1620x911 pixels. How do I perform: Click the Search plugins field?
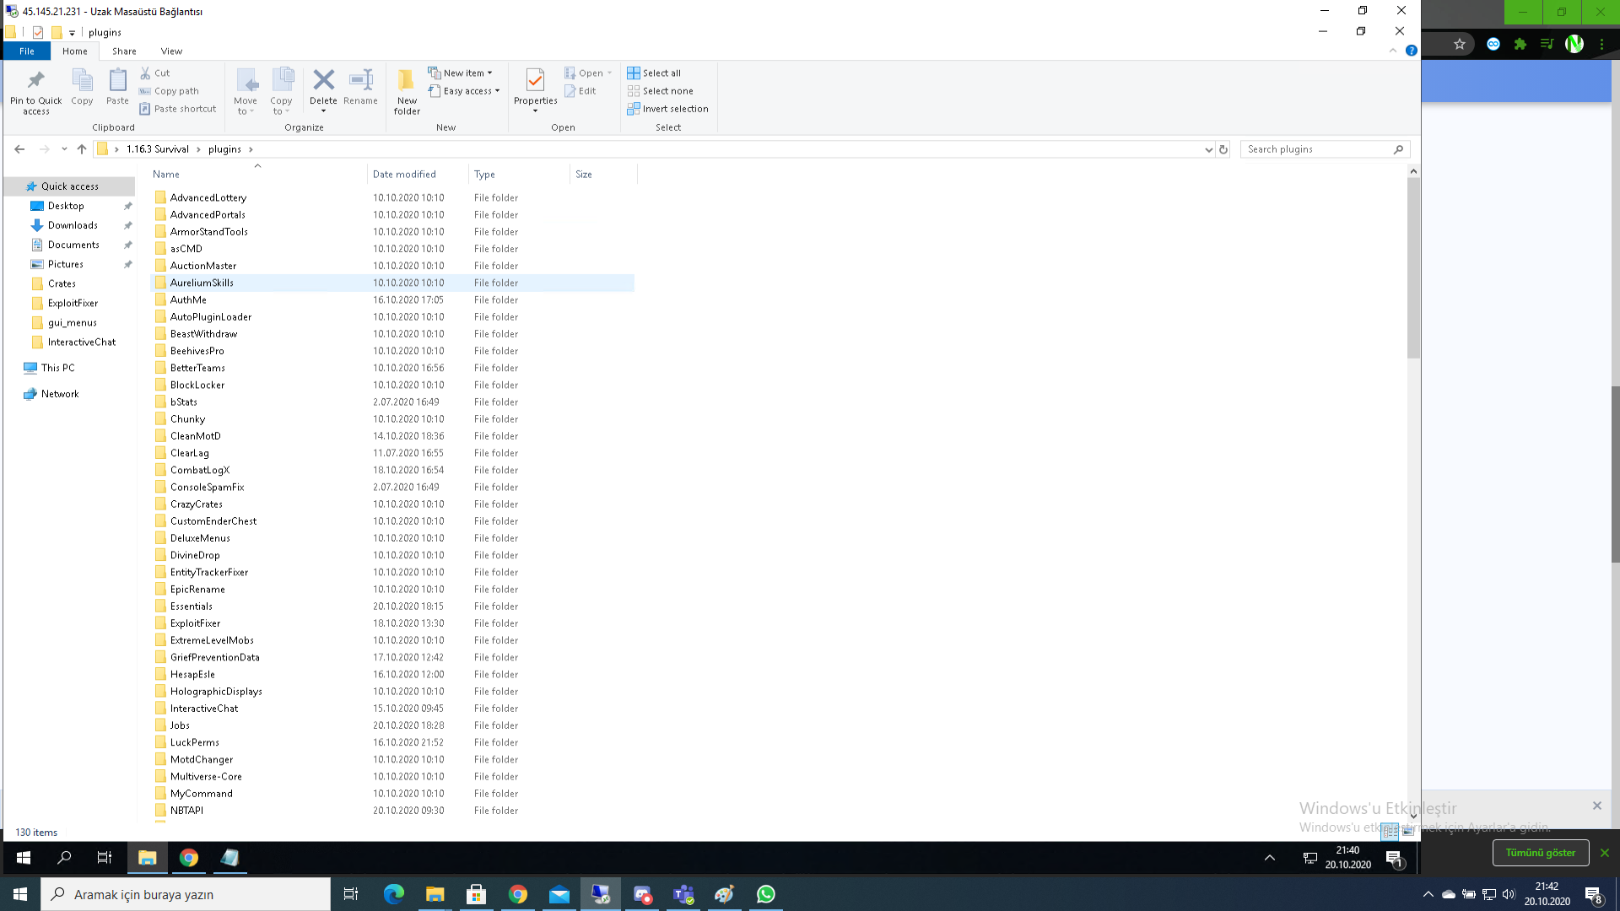(1325, 149)
